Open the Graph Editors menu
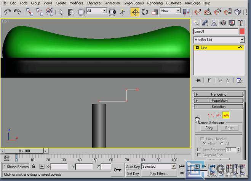The image size is (251, 181). coord(133,3)
